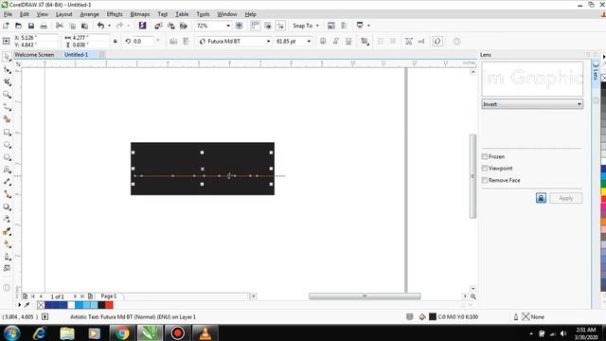606x341 pixels.
Task: Click the X position field
Action: 37,38
